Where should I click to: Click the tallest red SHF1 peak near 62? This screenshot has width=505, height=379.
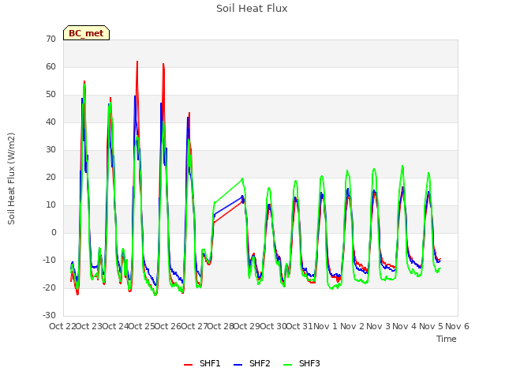(137, 62)
